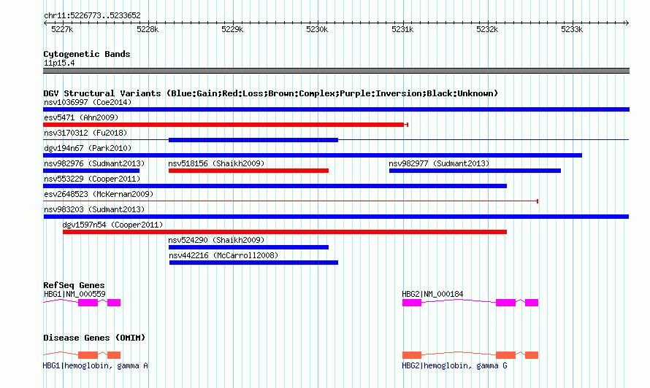Viewport: 650px width, 388px height.
Task: Open the nsv553229 (Cooper2011) blue bar
Action: (x=275, y=186)
